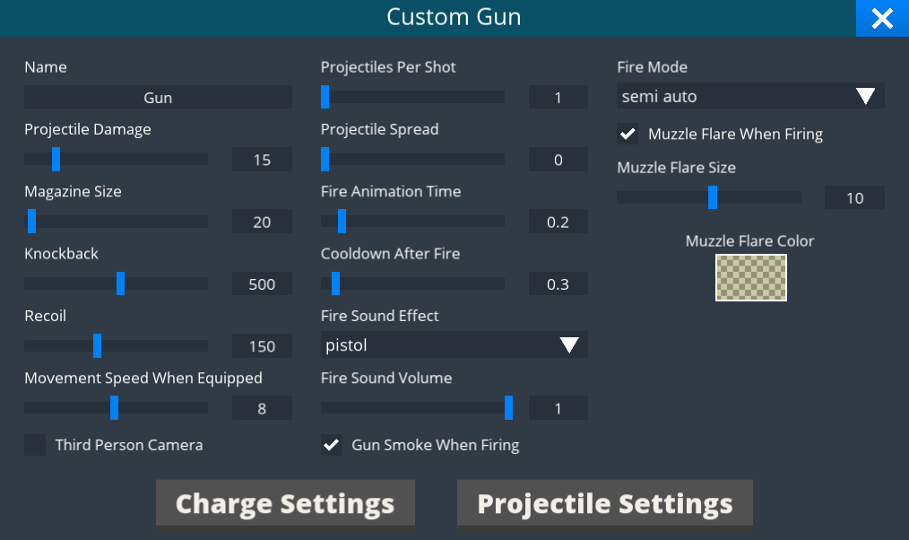Open Charge Settings

[x=285, y=503]
